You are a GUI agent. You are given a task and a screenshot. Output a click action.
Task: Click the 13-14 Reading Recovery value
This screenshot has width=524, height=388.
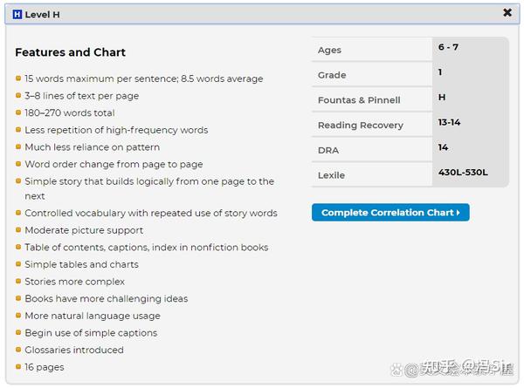tap(449, 122)
